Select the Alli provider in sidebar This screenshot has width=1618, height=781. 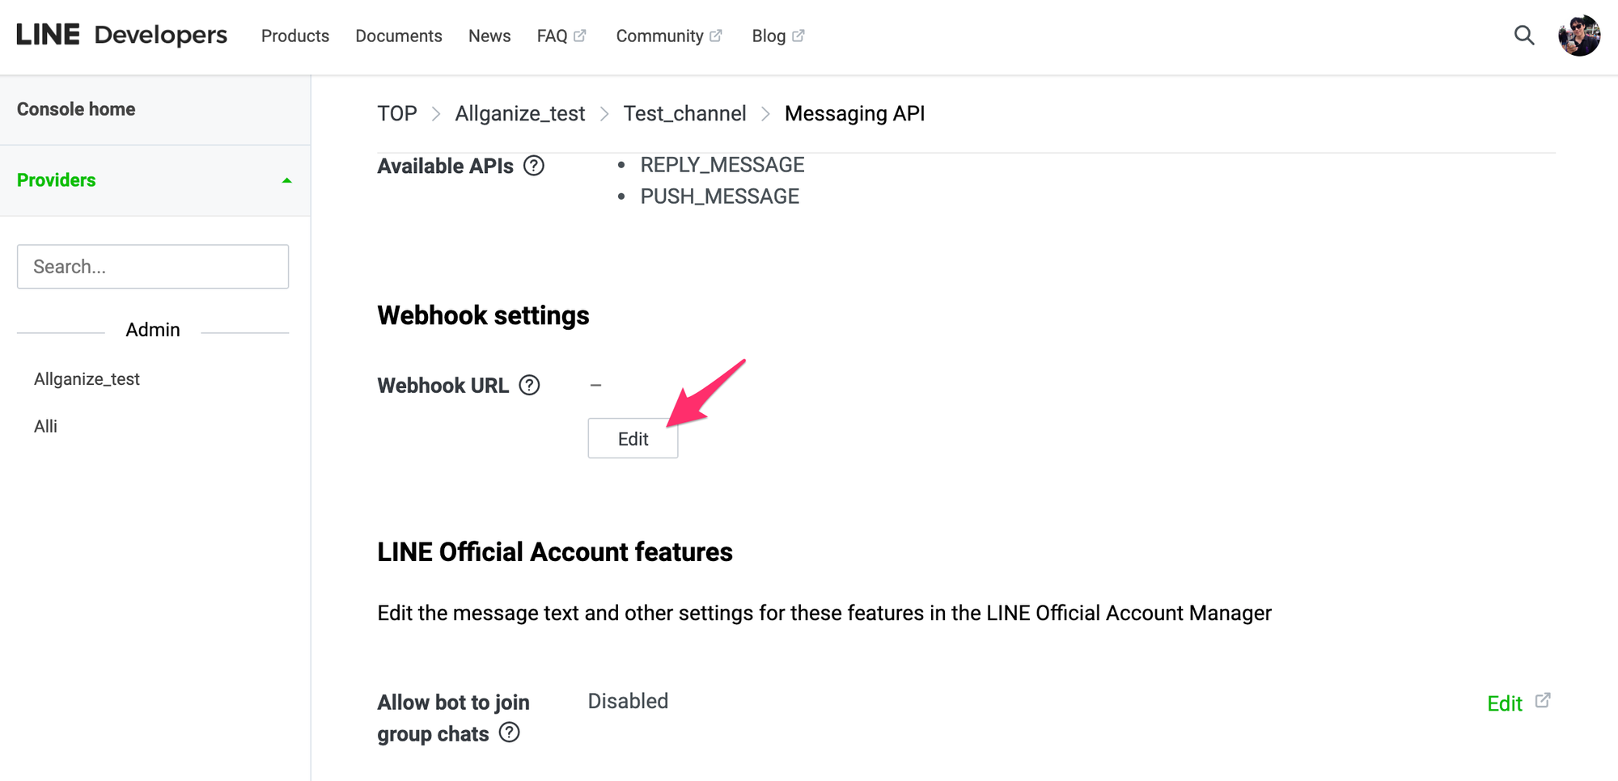pyautogui.click(x=45, y=426)
